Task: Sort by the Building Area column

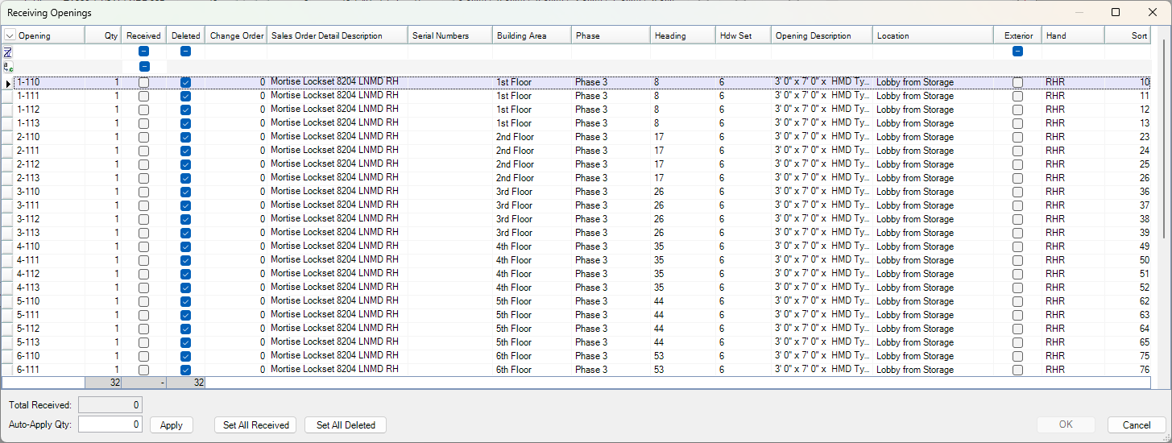Action: [531, 35]
